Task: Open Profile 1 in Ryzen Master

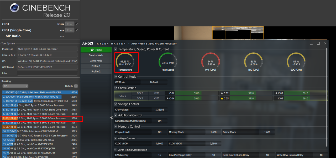Action: [x=96, y=66]
